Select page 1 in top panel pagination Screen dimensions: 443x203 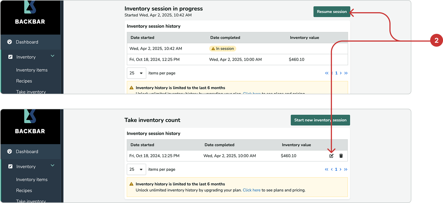tap(336, 73)
